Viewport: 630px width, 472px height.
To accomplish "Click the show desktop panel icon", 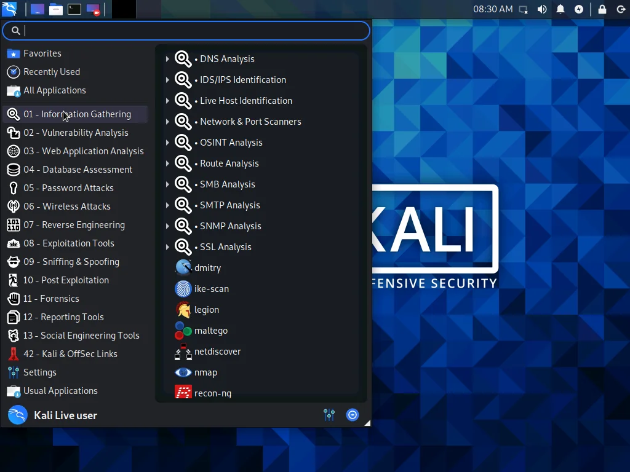I will point(38,9).
